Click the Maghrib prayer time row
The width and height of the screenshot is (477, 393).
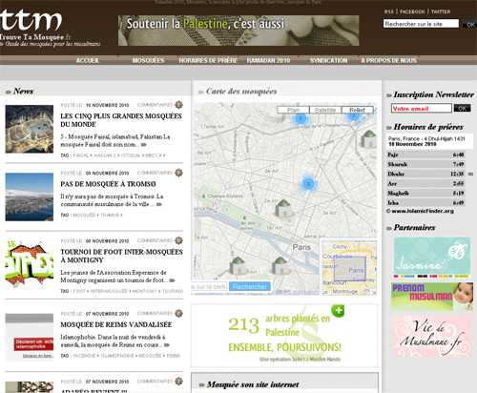pyautogui.click(x=426, y=193)
